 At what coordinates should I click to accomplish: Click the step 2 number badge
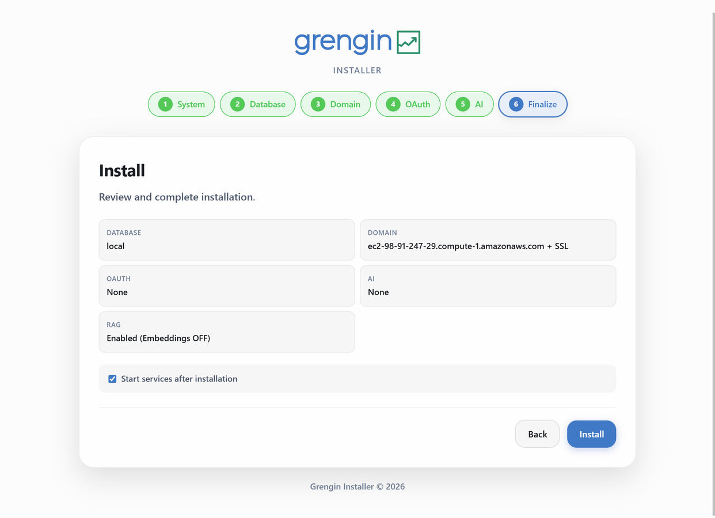238,104
